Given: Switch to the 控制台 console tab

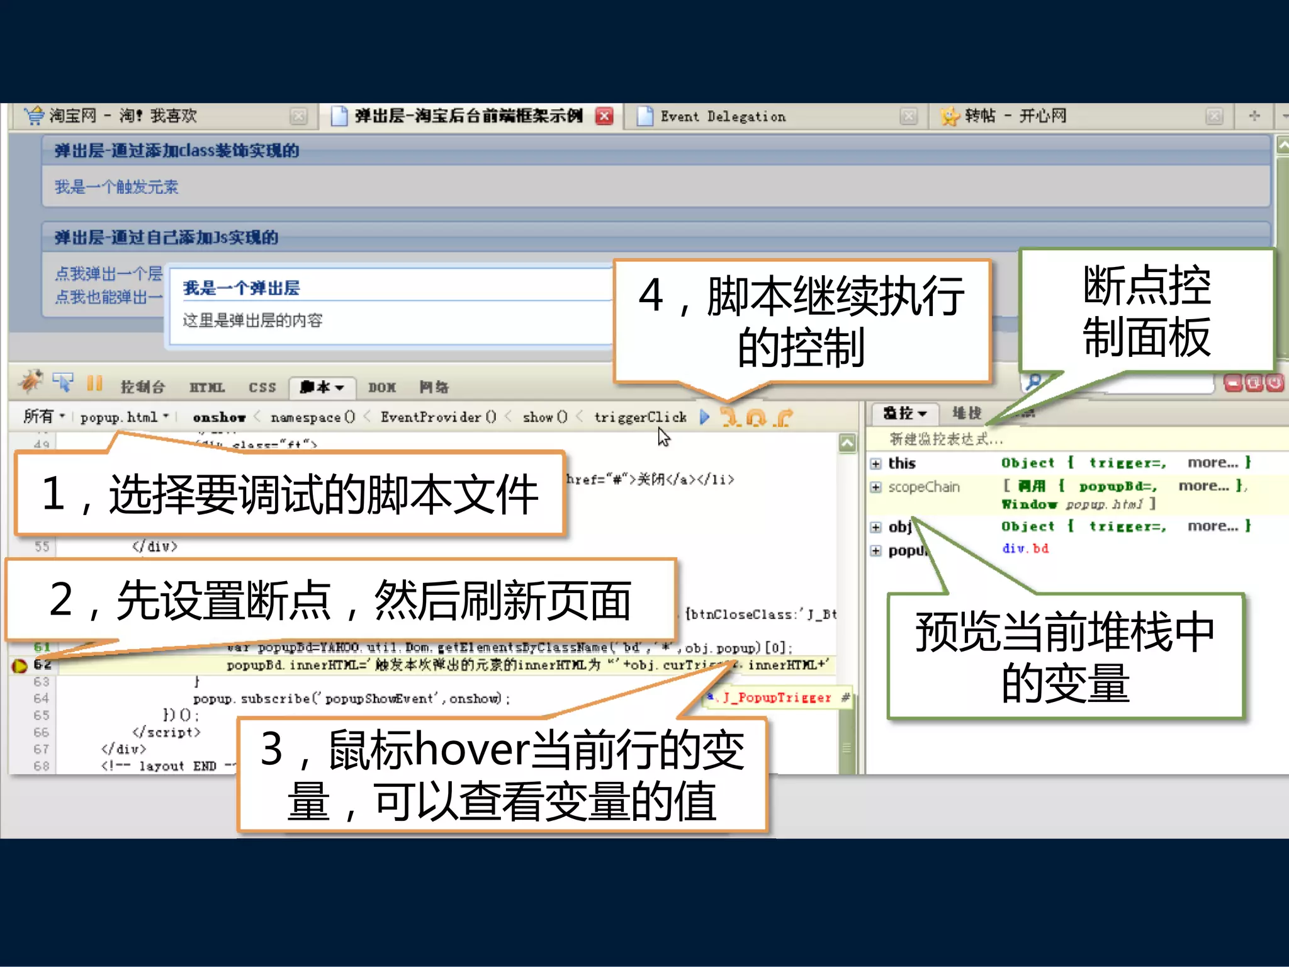Looking at the screenshot, I should (x=143, y=387).
